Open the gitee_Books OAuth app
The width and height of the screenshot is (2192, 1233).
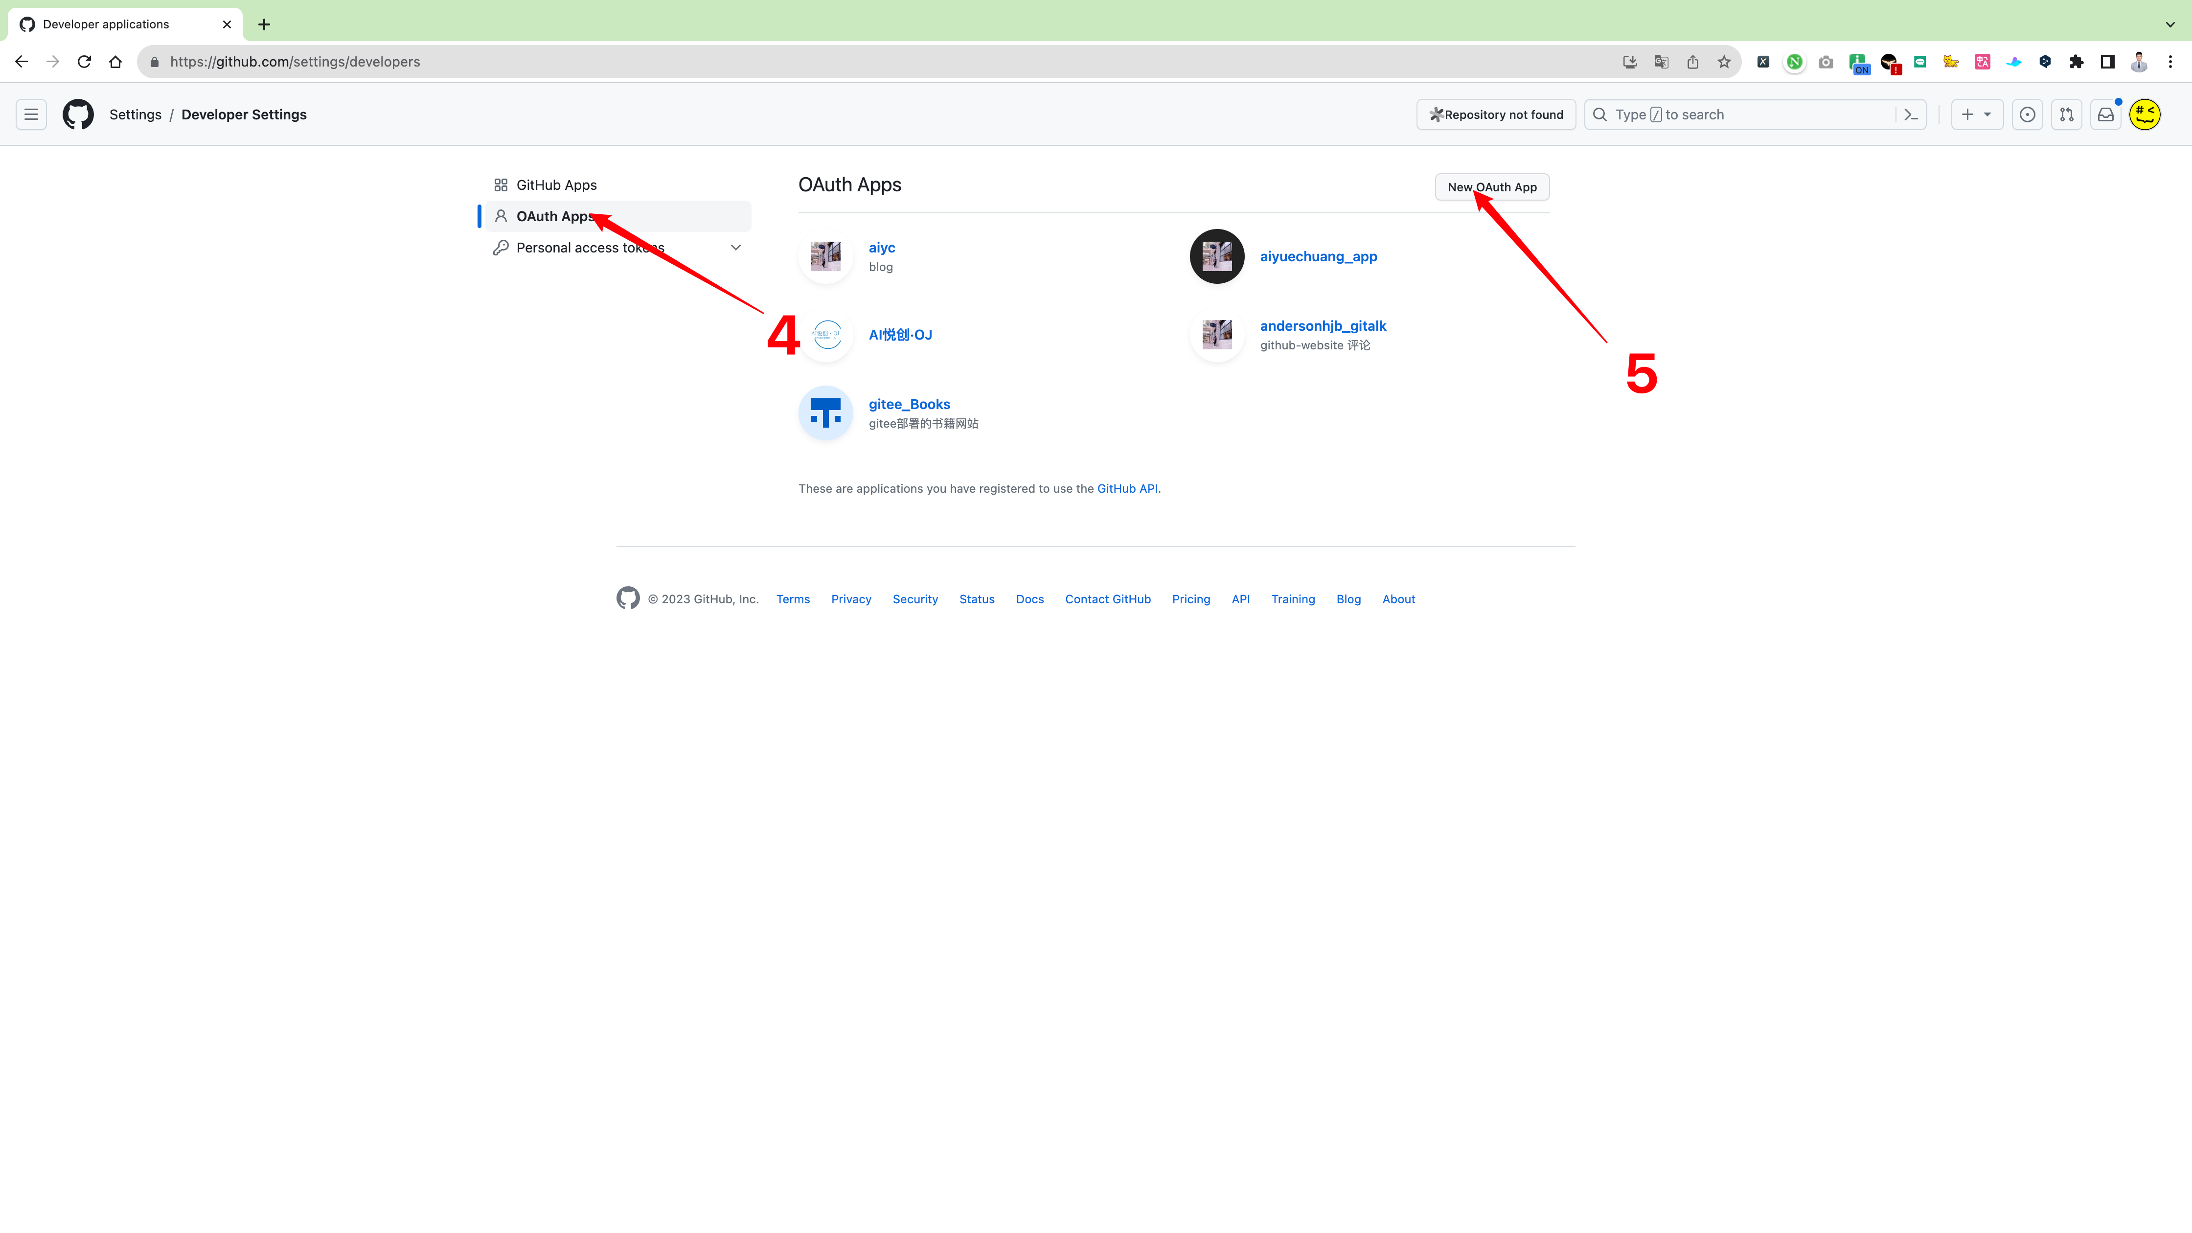pos(910,404)
